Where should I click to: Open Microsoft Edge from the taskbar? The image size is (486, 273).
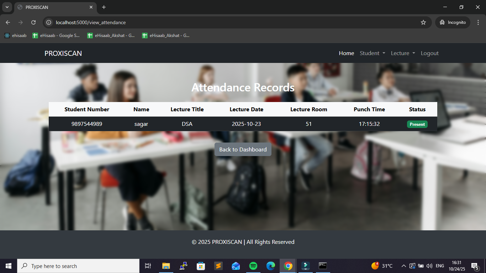coord(271,266)
